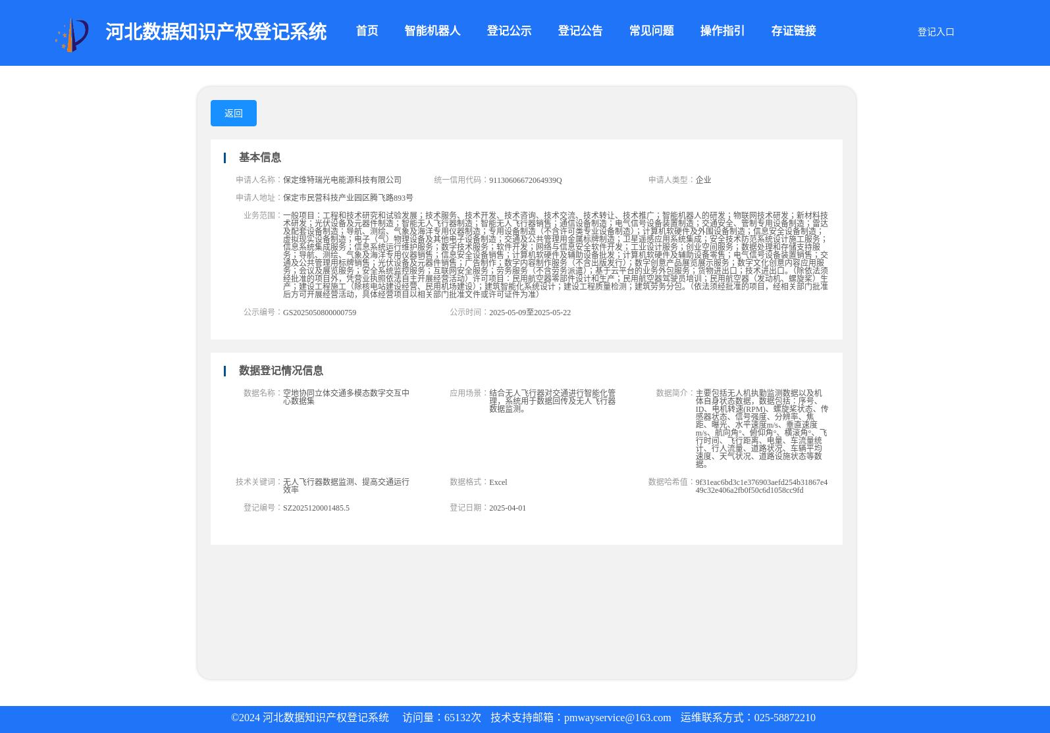Select publicity number GS2025050800000759
Viewport: 1050px width, 733px height.
click(319, 313)
